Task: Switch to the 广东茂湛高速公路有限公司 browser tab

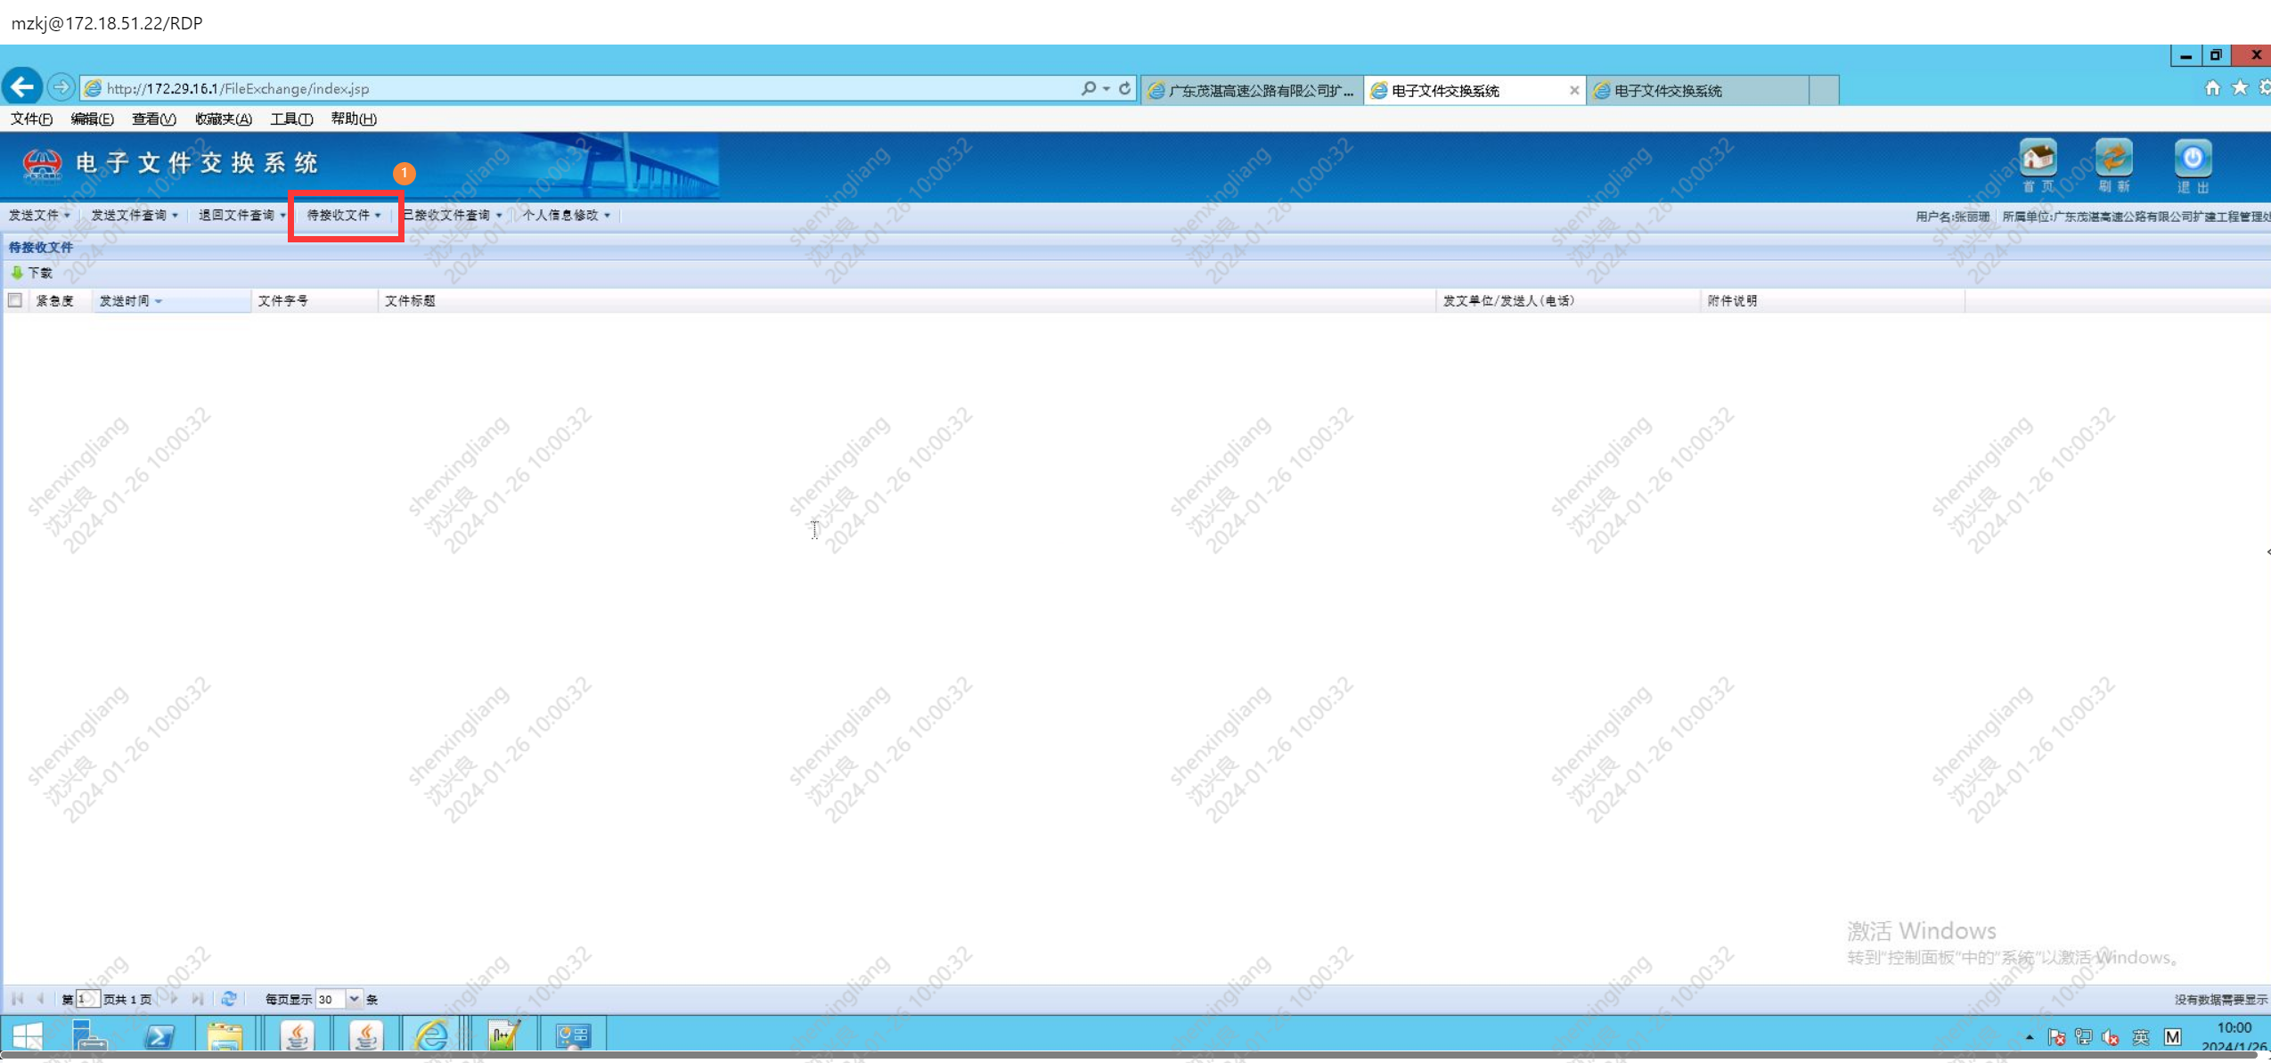Action: pyautogui.click(x=1251, y=91)
